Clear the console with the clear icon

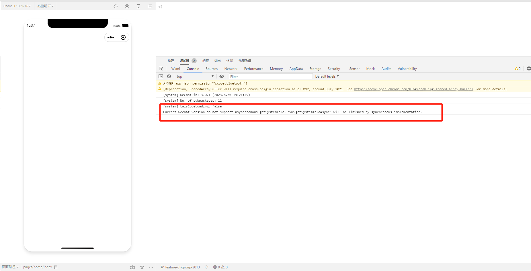click(x=169, y=76)
